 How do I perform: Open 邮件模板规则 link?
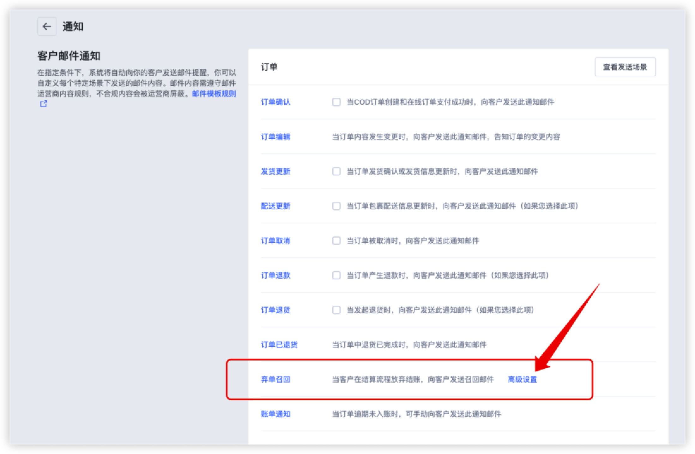coord(214,94)
